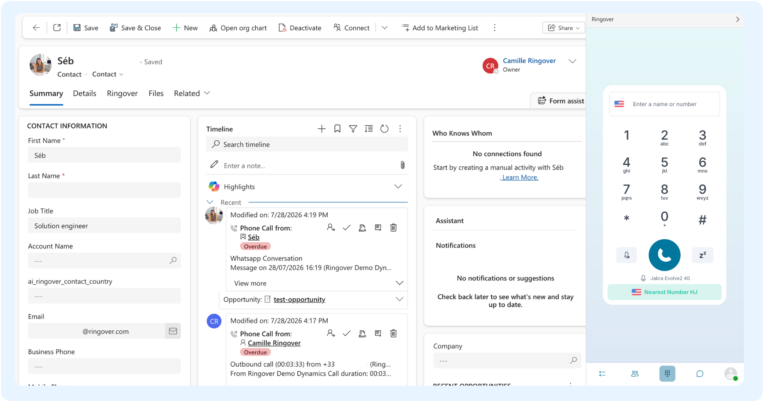Click the email envelope icon
The image size is (764, 402).
(x=173, y=331)
